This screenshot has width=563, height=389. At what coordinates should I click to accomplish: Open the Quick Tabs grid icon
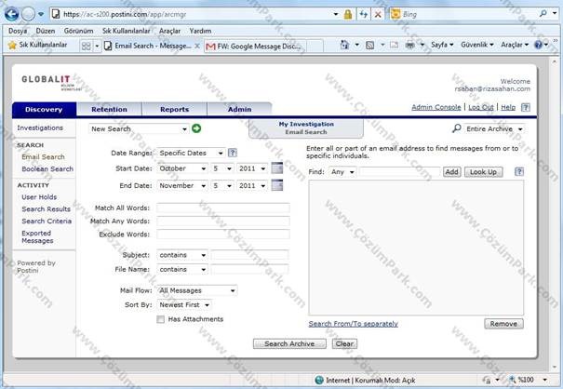(x=87, y=46)
